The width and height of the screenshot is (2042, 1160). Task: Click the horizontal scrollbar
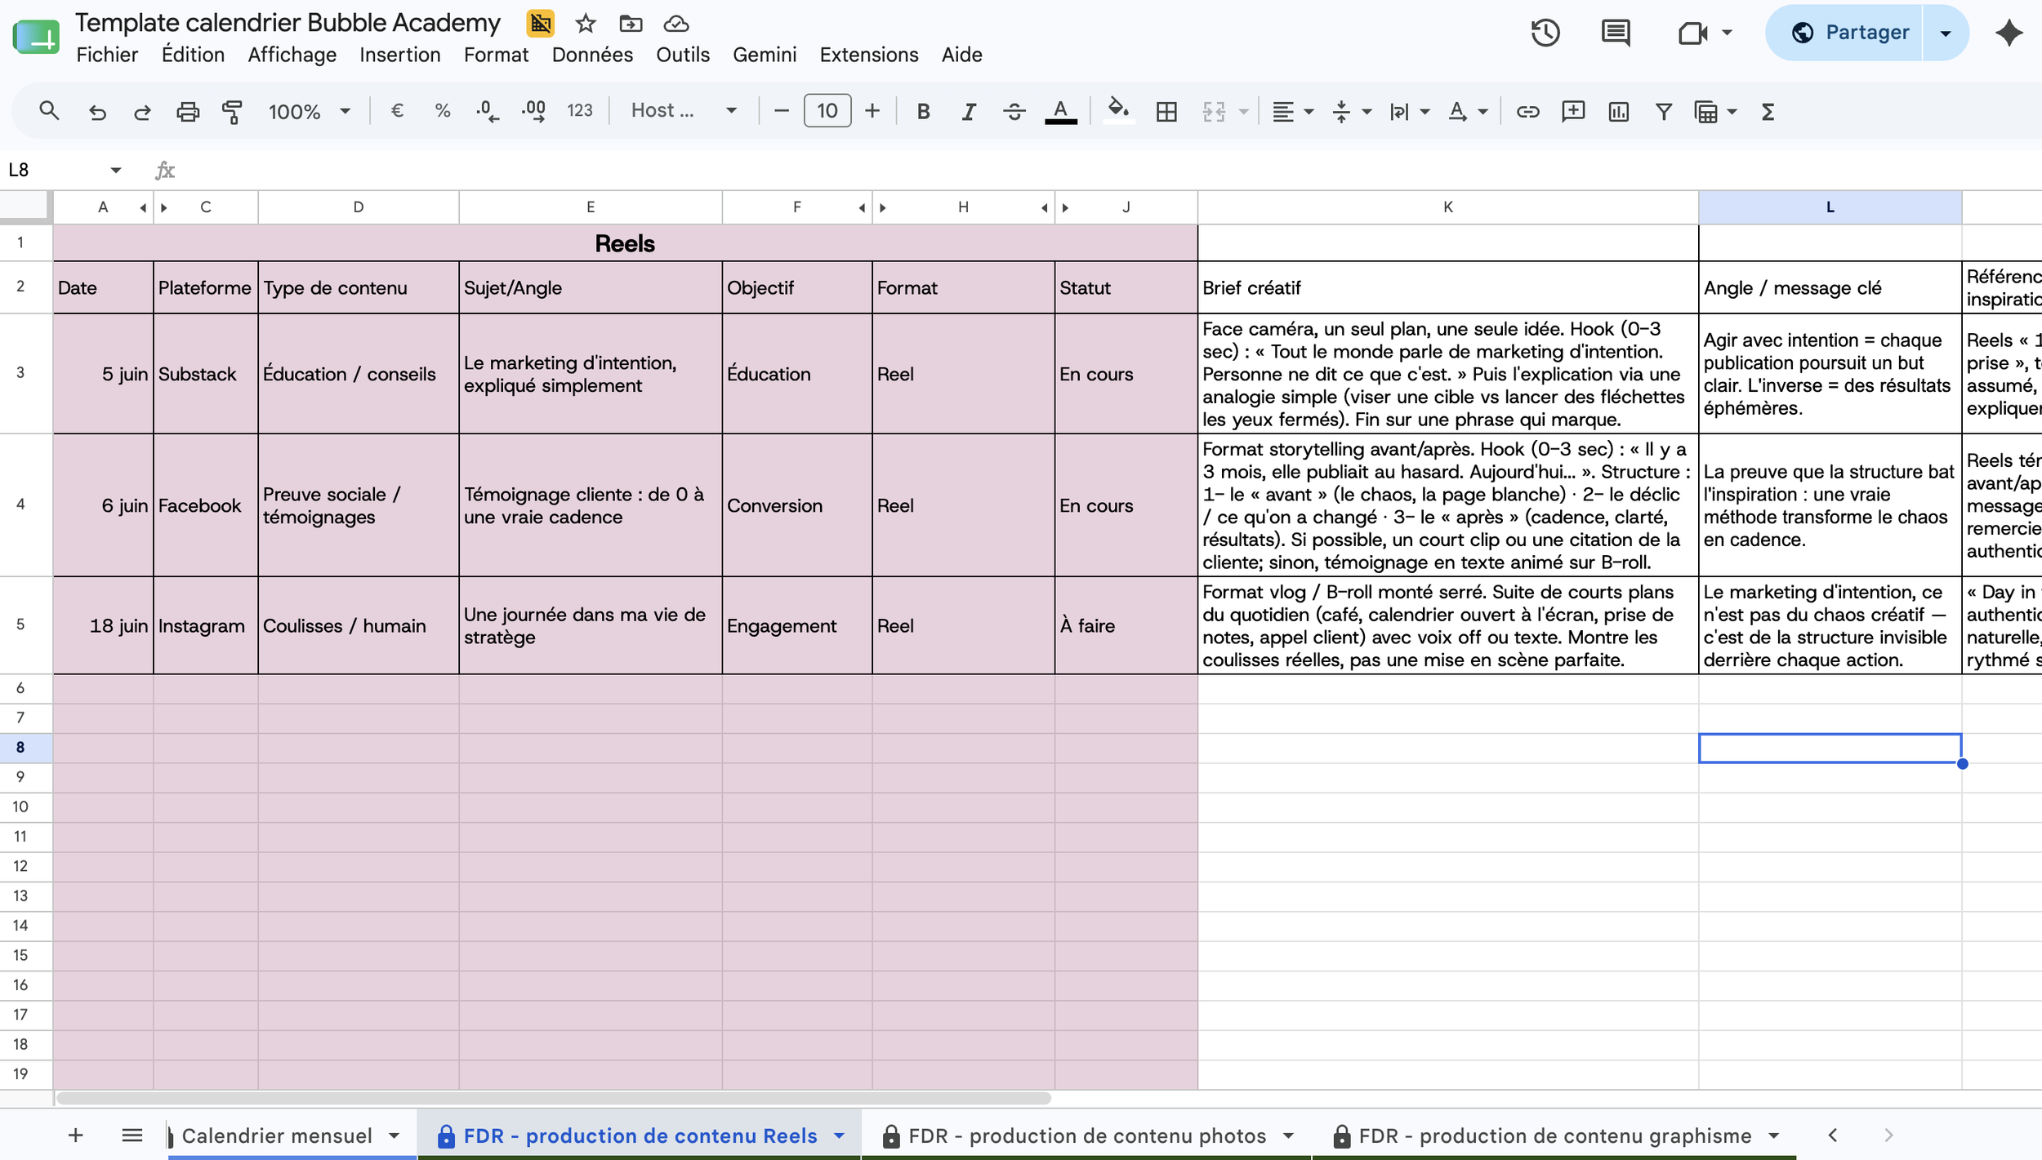554,1098
